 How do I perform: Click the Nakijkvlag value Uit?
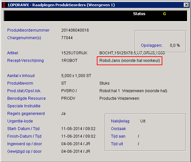143,121
